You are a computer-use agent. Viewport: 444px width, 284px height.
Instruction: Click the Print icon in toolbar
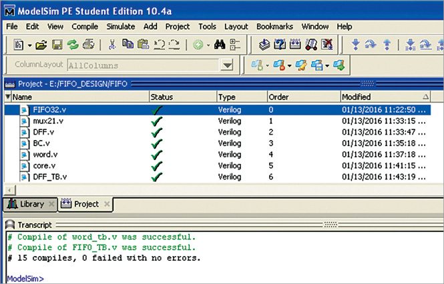coord(88,45)
